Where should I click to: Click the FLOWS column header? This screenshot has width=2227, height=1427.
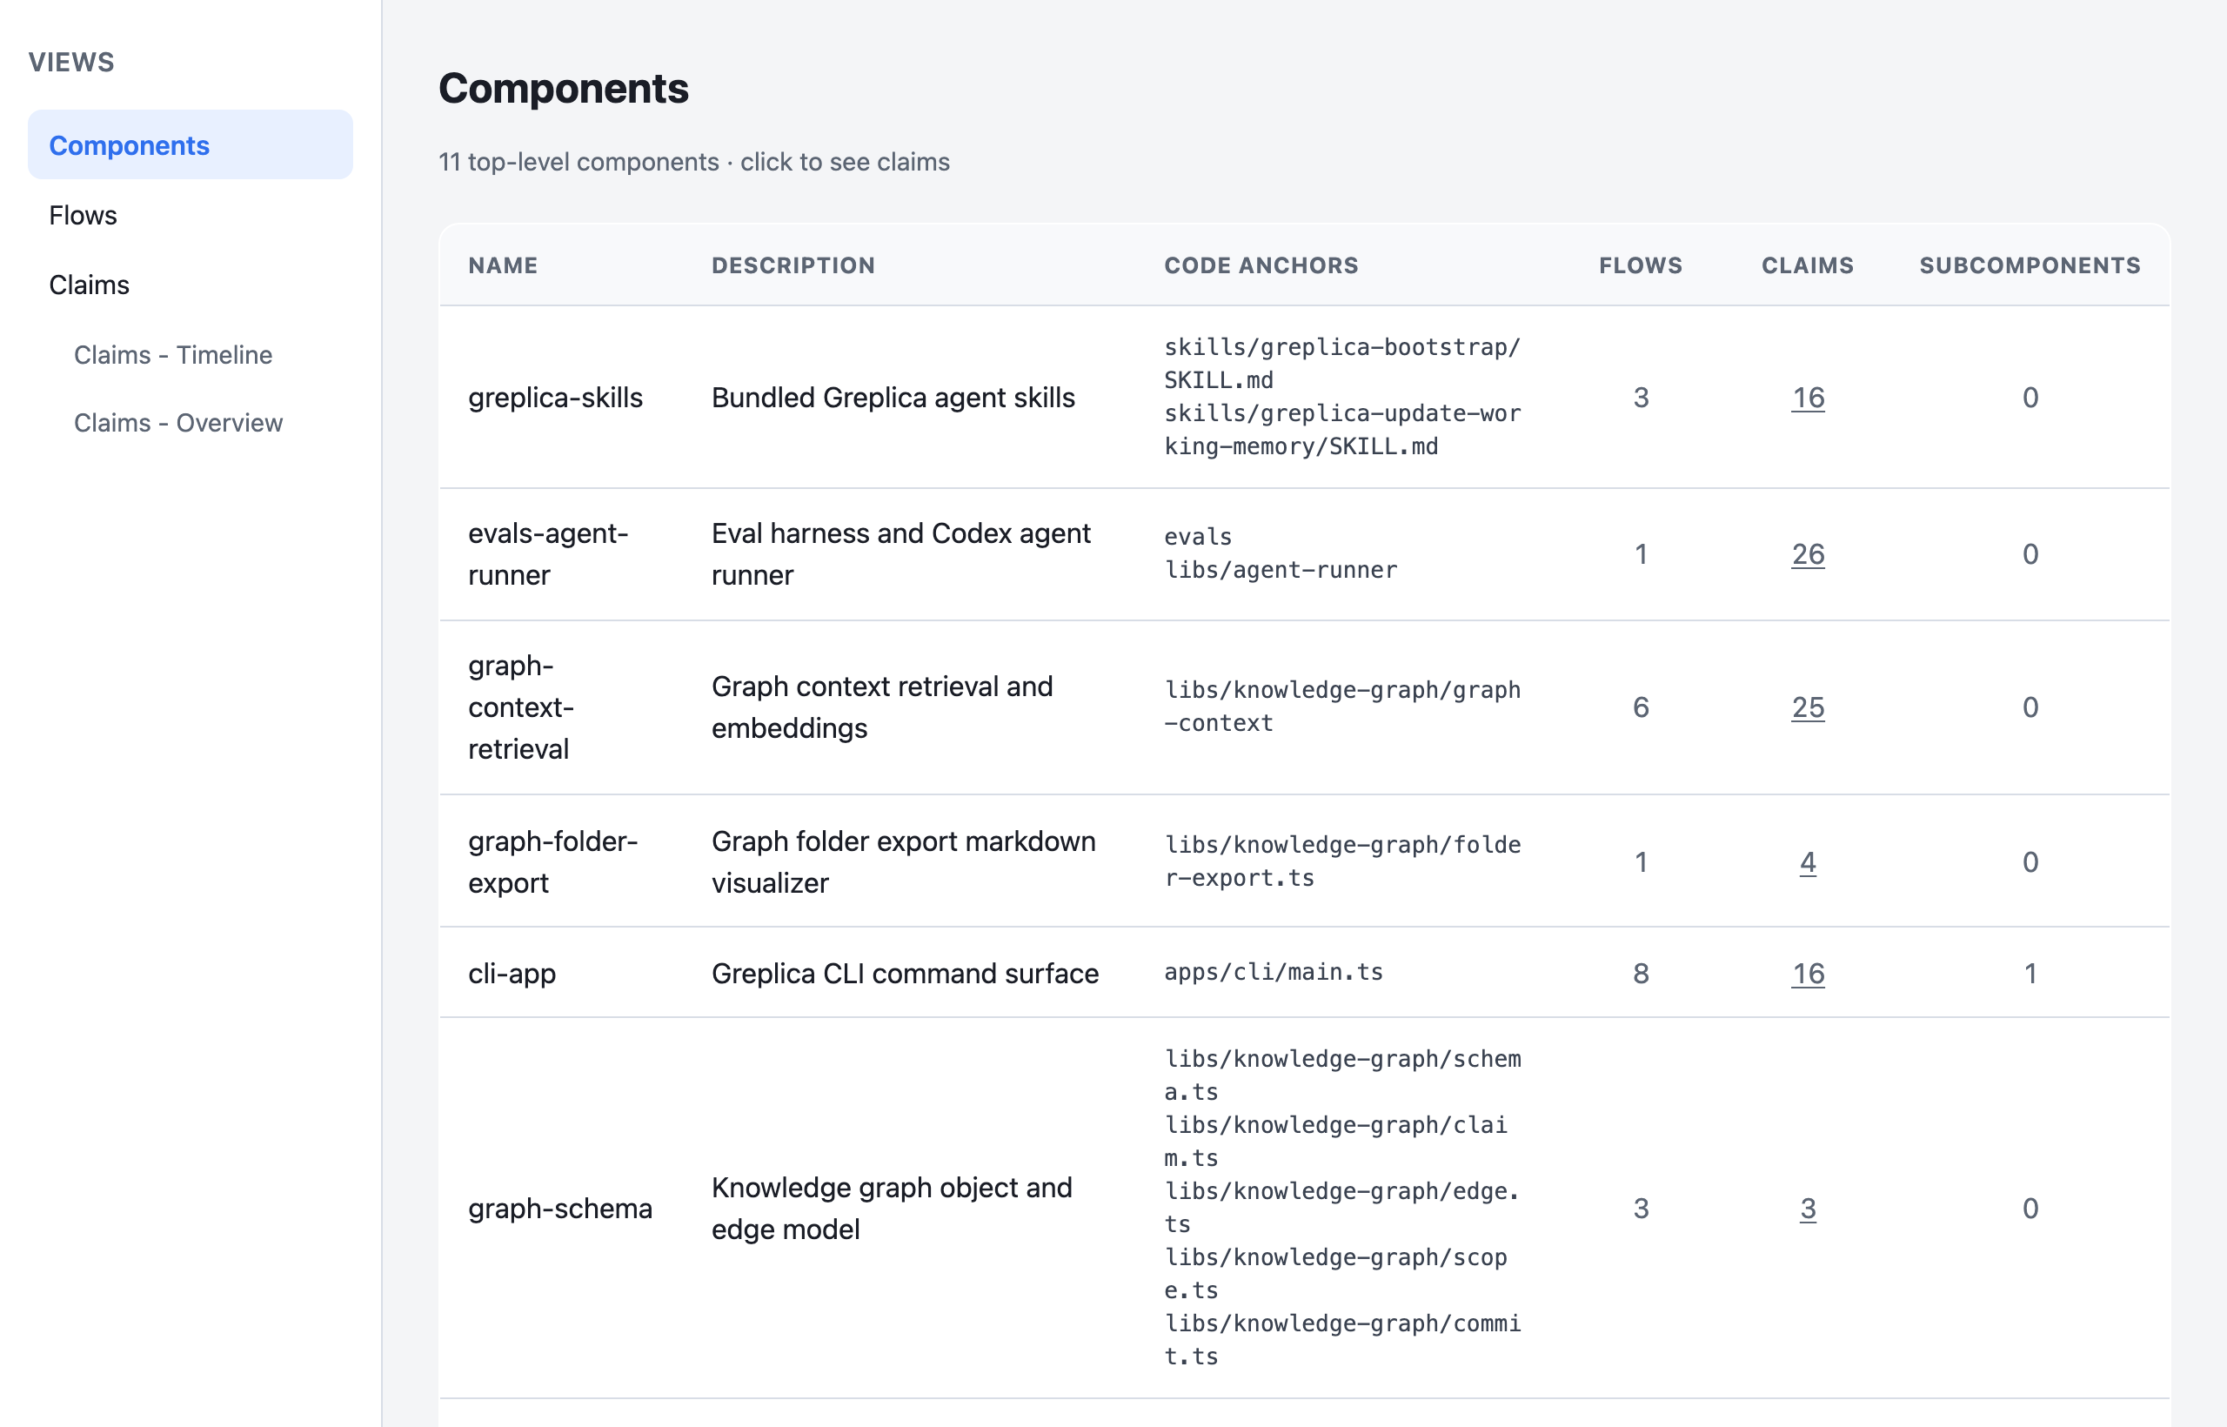(1641, 265)
